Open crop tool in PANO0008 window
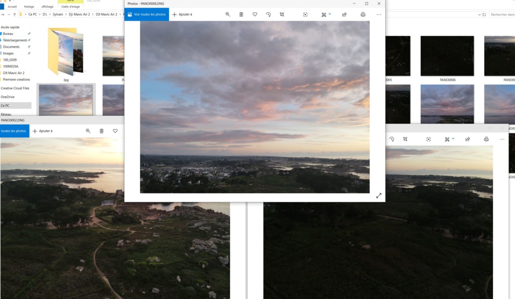The image size is (515, 299). (282, 15)
